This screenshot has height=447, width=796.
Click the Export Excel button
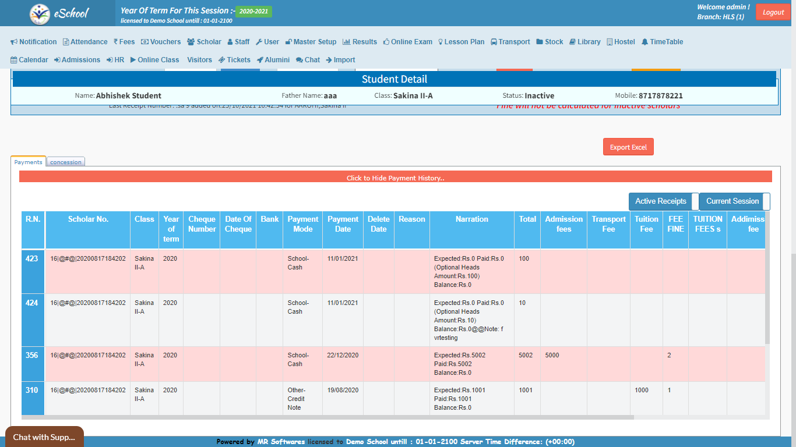(x=628, y=147)
